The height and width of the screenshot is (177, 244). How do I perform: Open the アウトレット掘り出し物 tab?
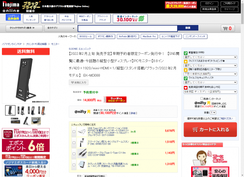[49, 18]
